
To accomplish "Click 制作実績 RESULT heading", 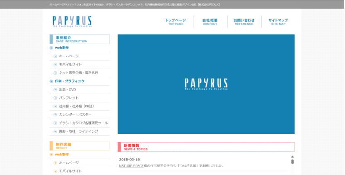I will 79,146.
